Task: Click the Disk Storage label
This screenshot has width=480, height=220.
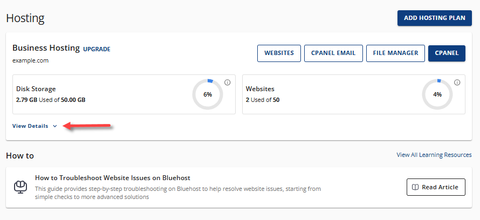Action: [x=36, y=89]
